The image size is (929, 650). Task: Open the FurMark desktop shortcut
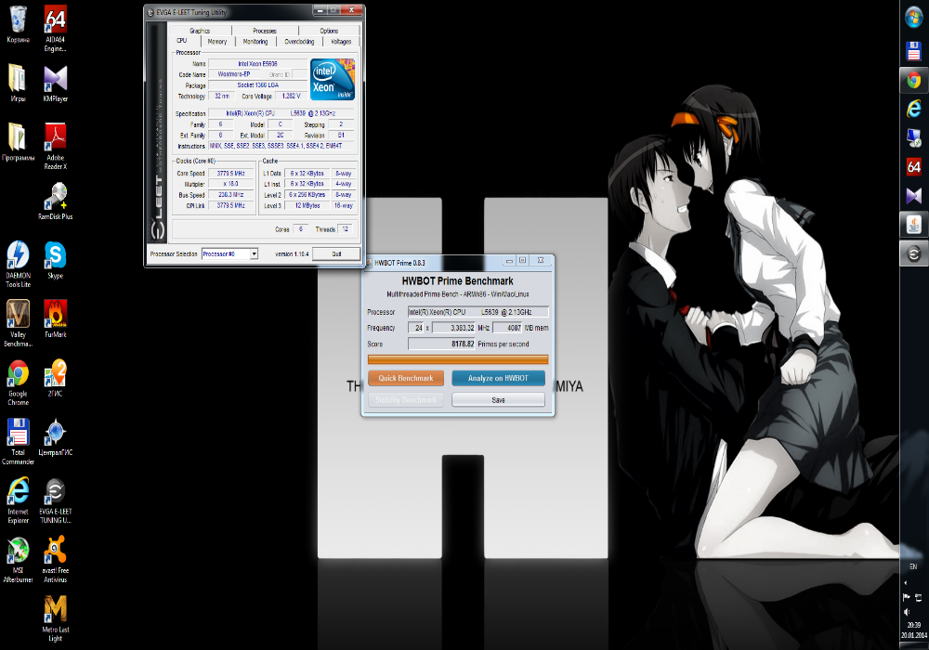pos(55,318)
